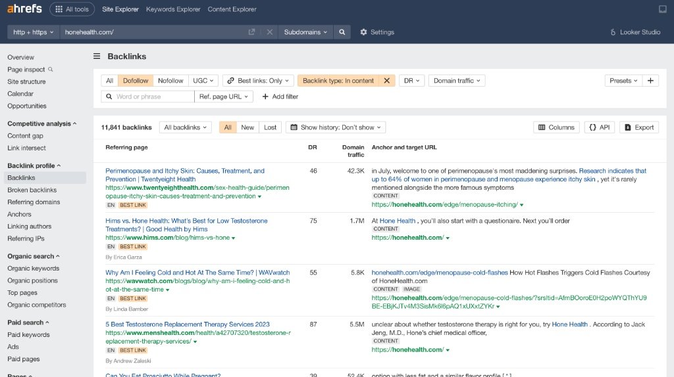Click Add filter
Viewport: 674px width, 377px height.
(x=280, y=97)
